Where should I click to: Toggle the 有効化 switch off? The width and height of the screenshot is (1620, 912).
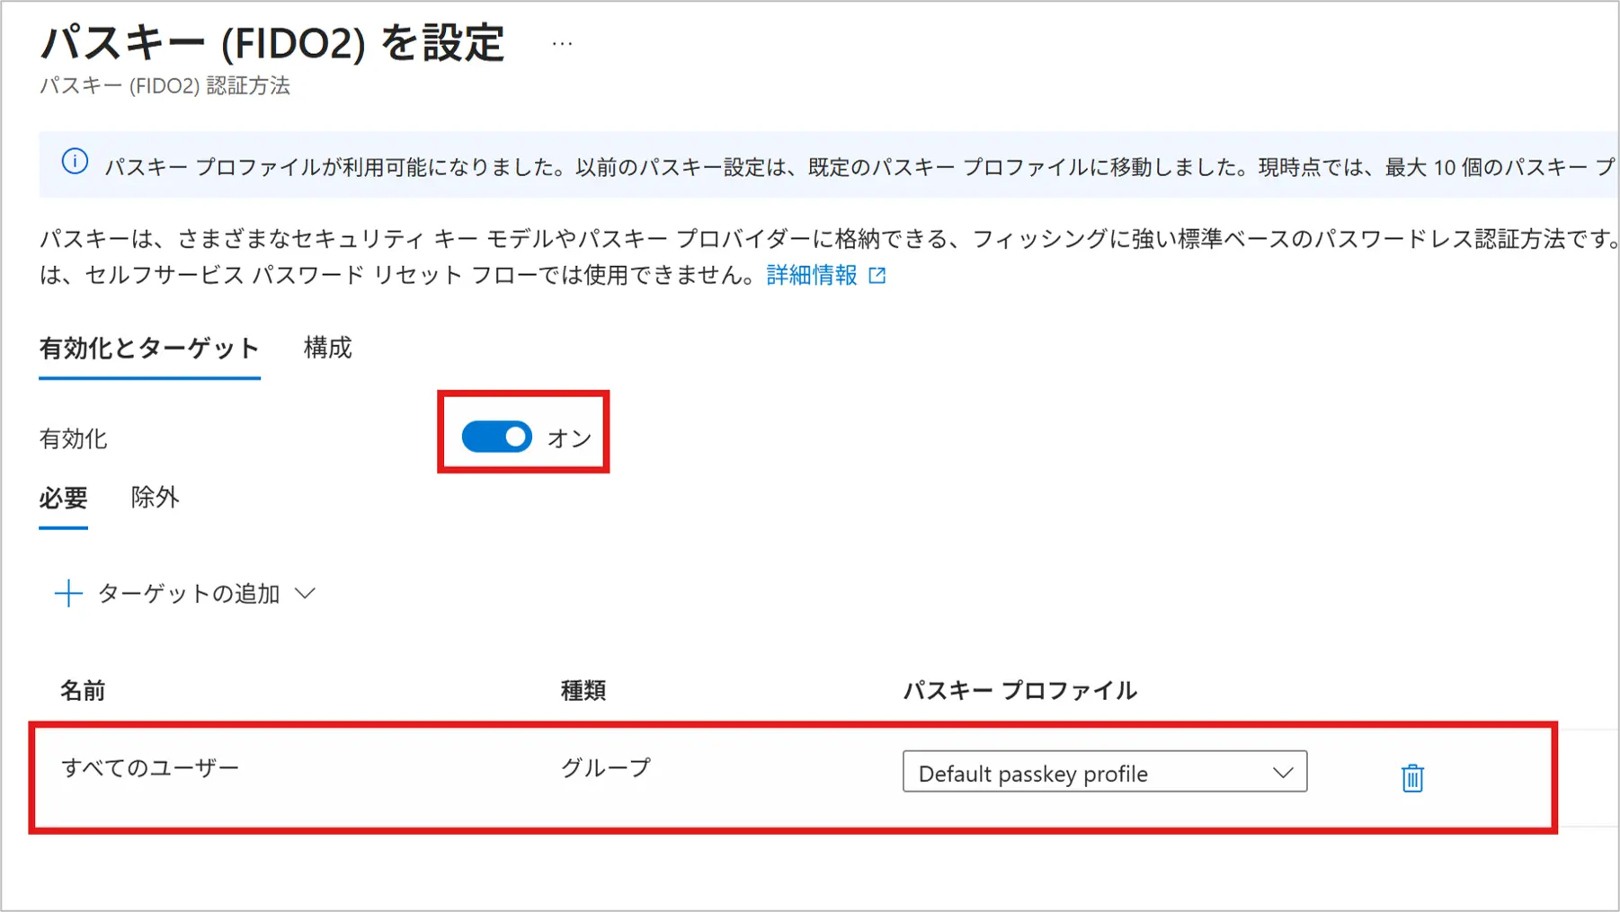496,437
